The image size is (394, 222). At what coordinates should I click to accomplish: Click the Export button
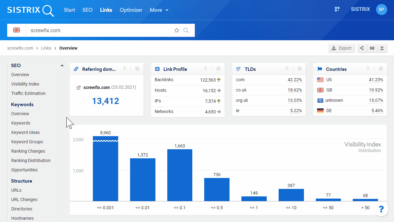[341, 48]
